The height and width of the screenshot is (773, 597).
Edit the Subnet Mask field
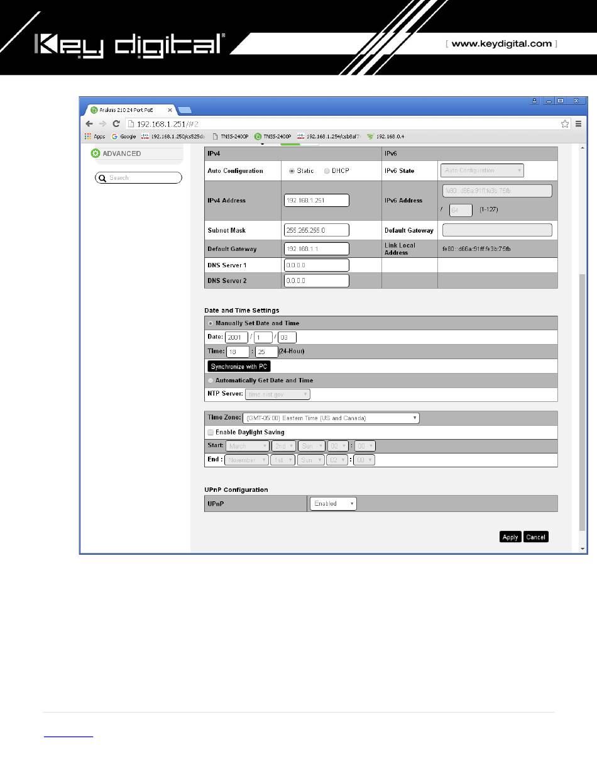point(316,230)
